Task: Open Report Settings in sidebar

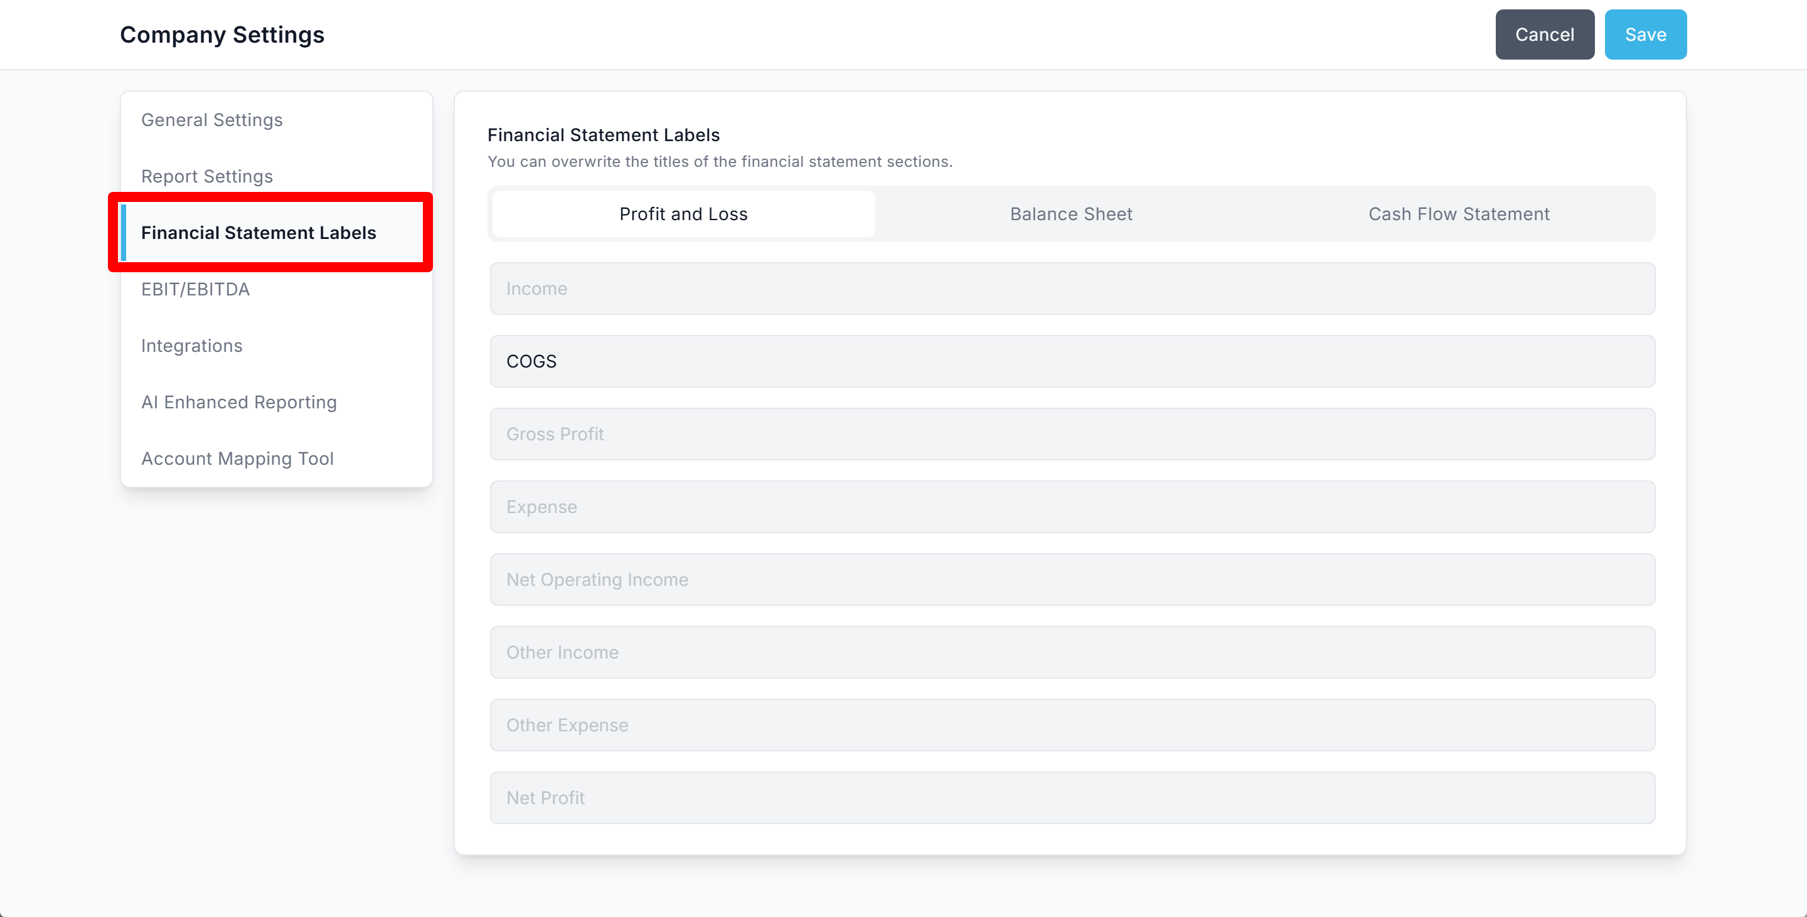Action: click(207, 176)
